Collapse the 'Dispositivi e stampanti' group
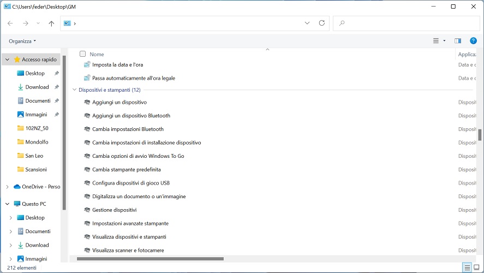The width and height of the screenshot is (484, 273). 74,90
